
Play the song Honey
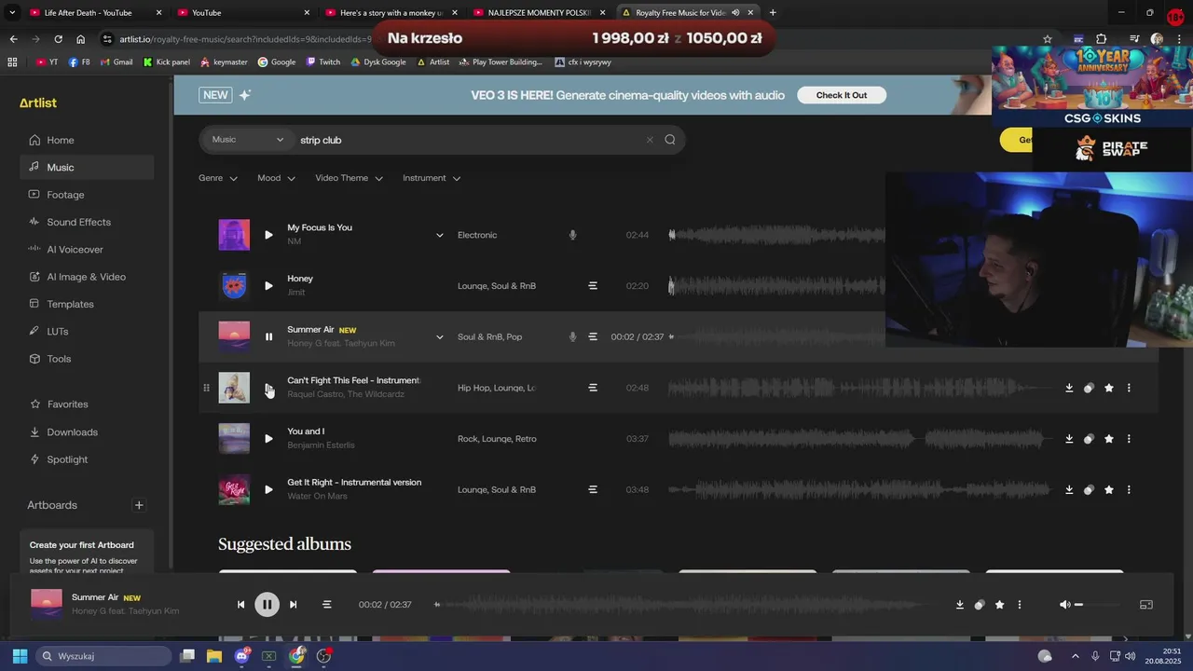(268, 286)
